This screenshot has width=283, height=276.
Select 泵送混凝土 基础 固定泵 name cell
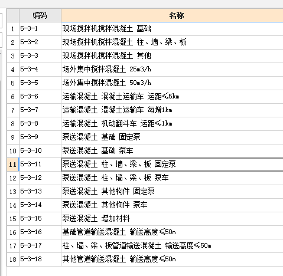172,137
